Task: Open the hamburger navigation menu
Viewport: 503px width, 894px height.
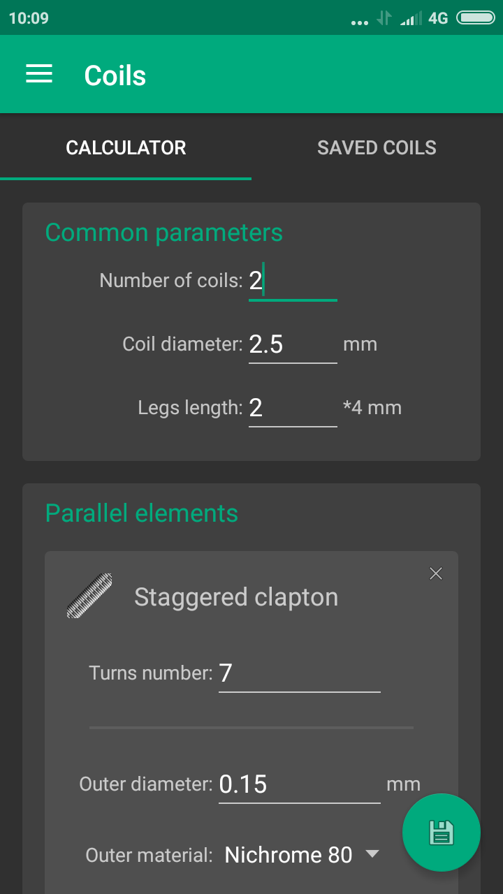Action: (x=39, y=75)
